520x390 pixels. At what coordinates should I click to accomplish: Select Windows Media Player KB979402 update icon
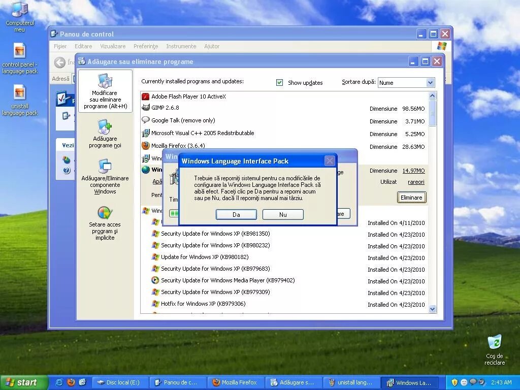coord(155,280)
